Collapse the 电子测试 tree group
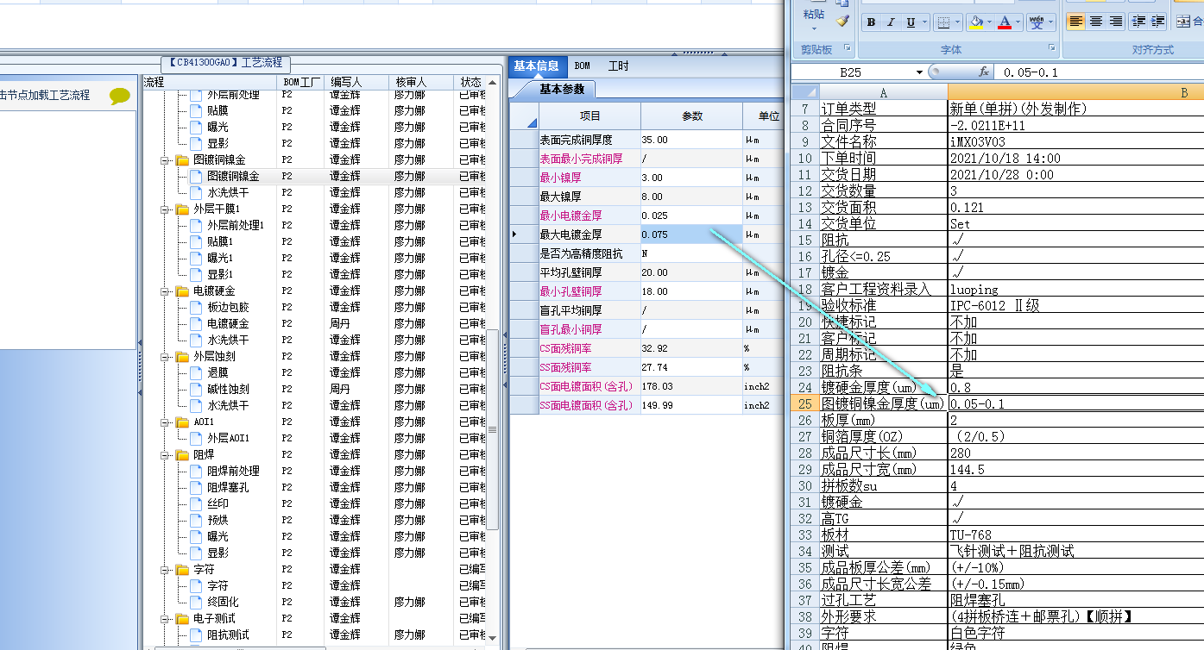1204x650 pixels. tap(165, 618)
